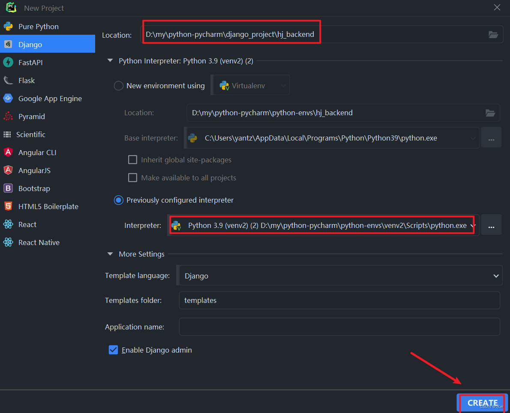This screenshot has width=510, height=413.
Task: Select React Native project type label
Action: tap(39, 242)
